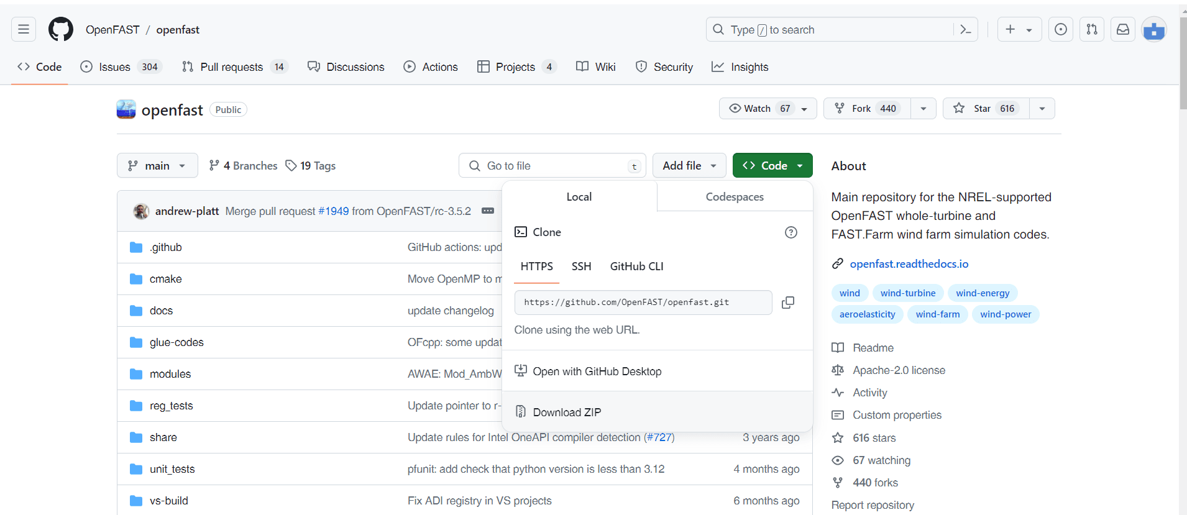
Task: Open the Actions tab
Action: [431, 67]
